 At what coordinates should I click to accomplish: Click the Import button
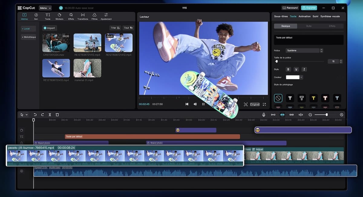pos(49,28)
